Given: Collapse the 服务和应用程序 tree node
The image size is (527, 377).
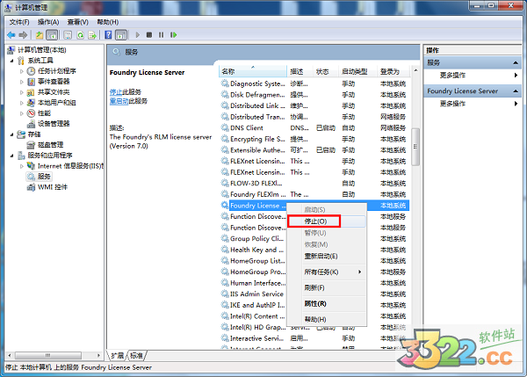Looking at the screenshot, I should tap(11, 156).
